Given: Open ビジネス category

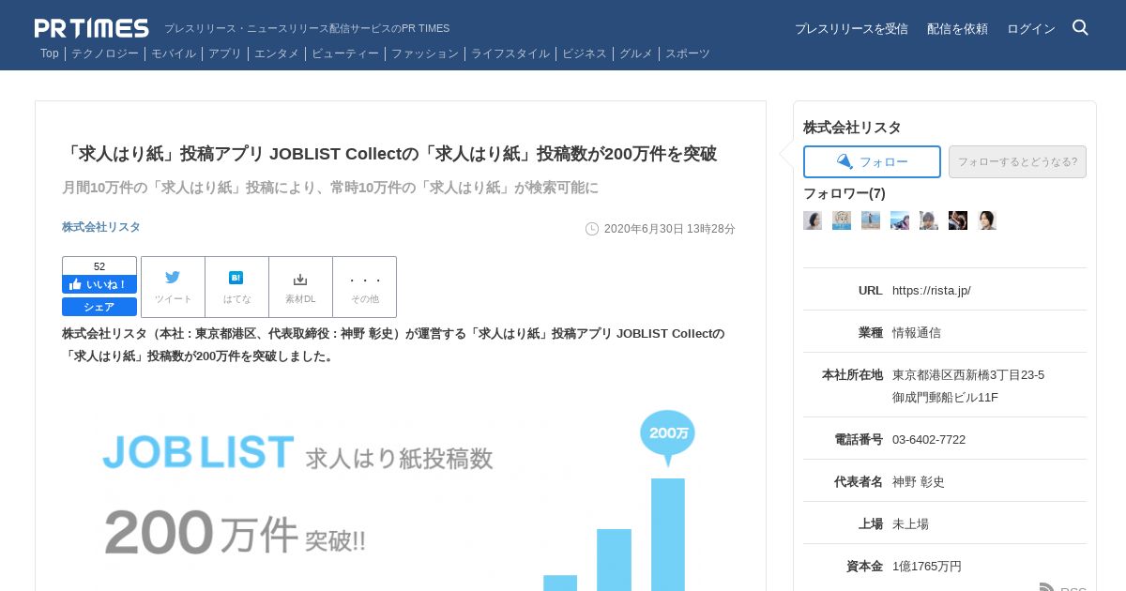Looking at the screenshot, I should click(585, 53).
